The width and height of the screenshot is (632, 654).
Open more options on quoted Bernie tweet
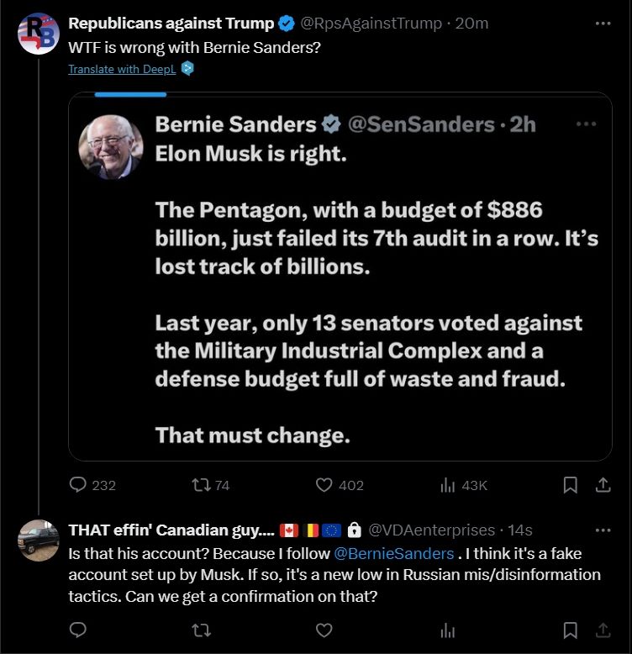(586, 124)
